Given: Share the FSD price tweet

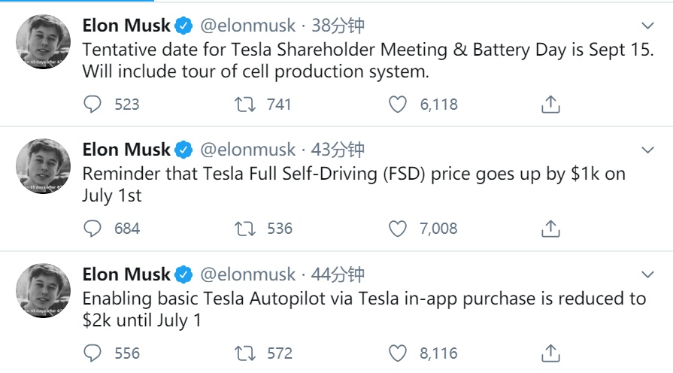Looking at the screenshot, I should click(x=551, y=228).
